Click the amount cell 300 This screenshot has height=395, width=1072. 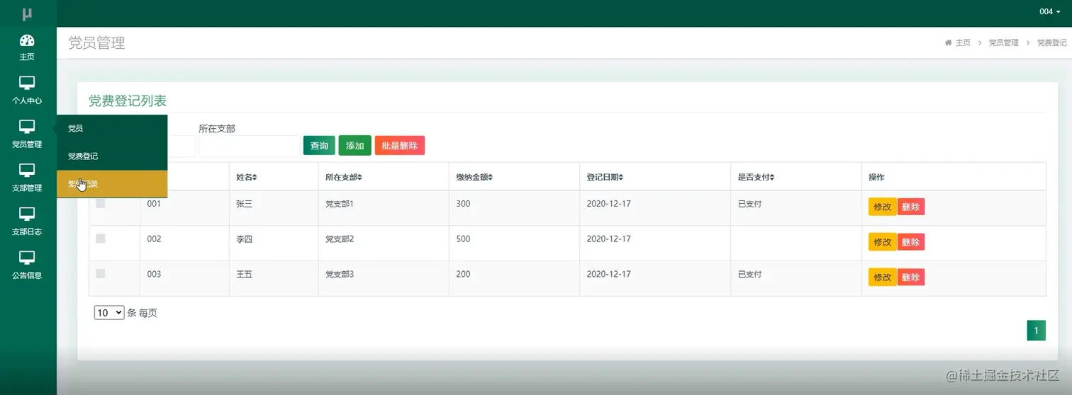coord(463,204)
